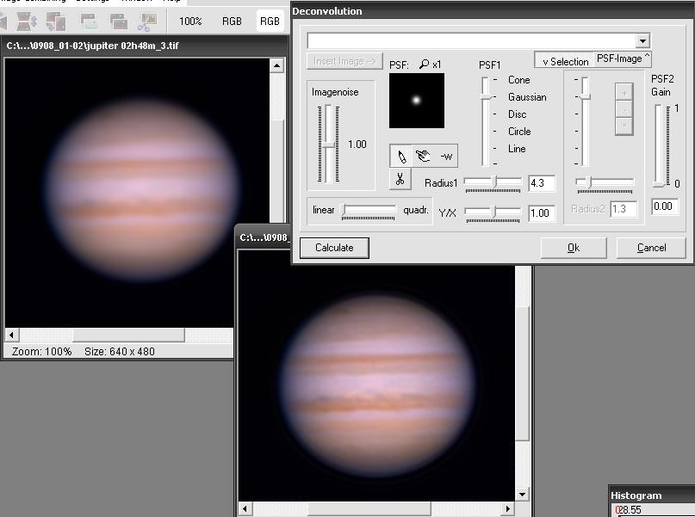Click the PSF2 minus button
This screenshot has width=695, height=517.
(x=624, y=109)
